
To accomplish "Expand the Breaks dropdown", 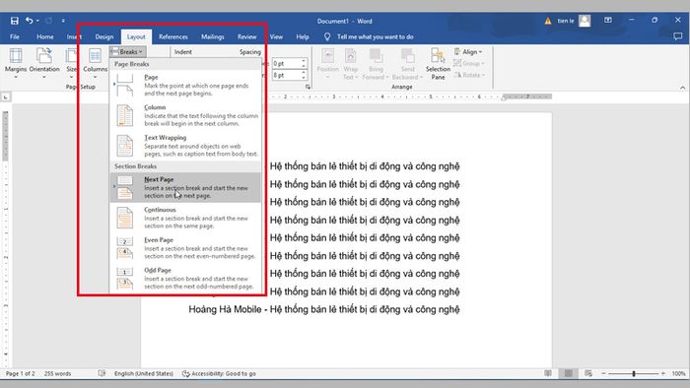I will point(127,52).
